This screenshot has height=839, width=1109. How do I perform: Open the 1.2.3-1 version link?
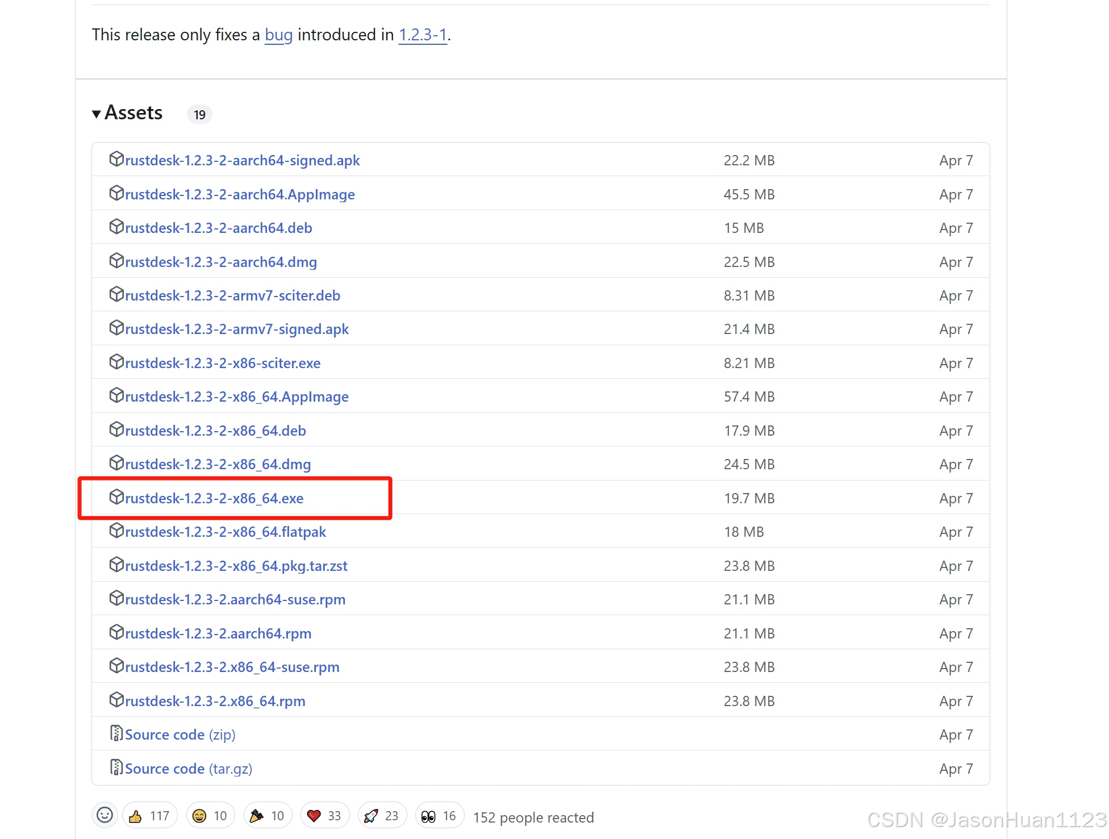[423, 35]
